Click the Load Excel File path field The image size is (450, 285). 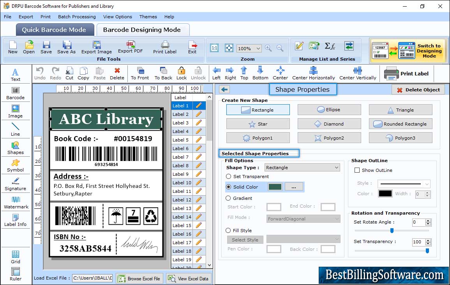click(92, 278)
